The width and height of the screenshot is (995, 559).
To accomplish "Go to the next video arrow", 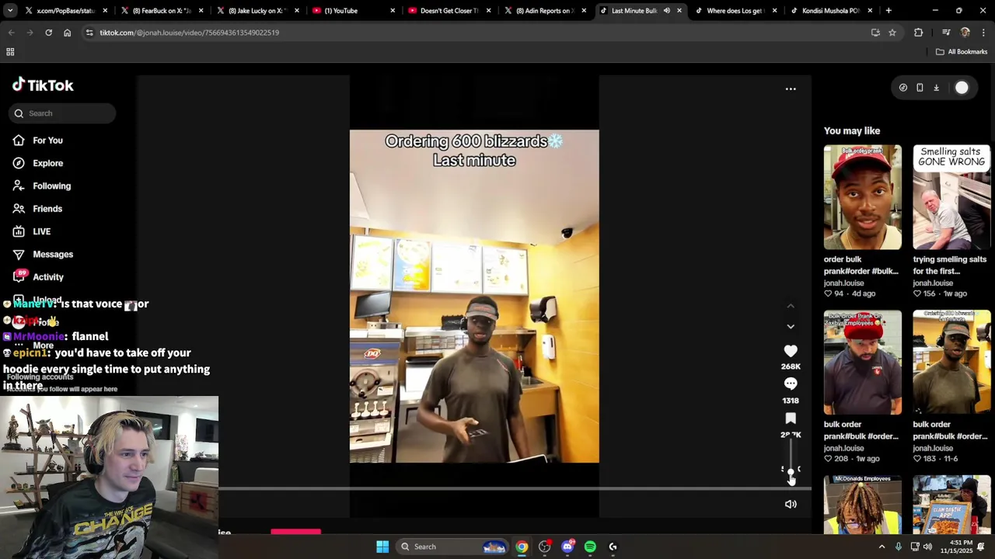I will 791,327.
